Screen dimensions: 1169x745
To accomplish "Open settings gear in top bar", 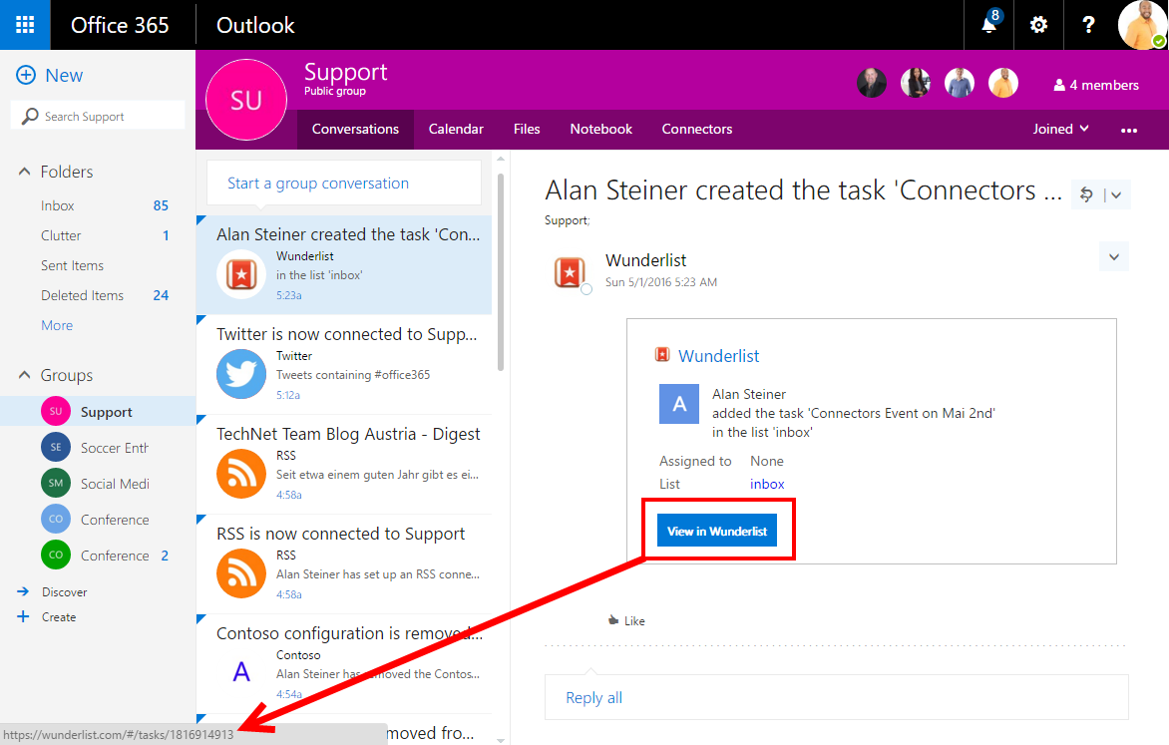I will [1038, 25].
